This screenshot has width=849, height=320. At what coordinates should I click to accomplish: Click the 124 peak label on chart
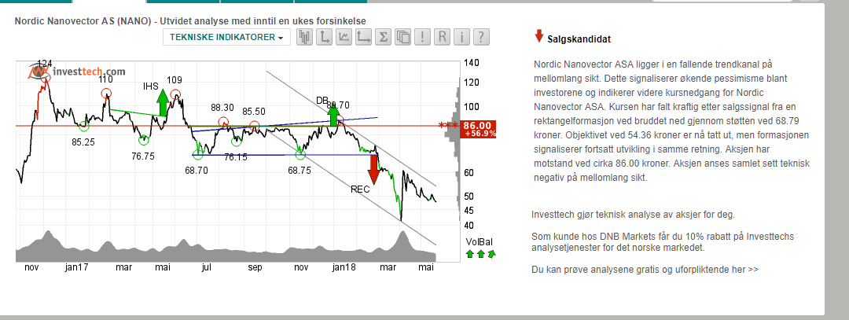click(x=46, y=64)
